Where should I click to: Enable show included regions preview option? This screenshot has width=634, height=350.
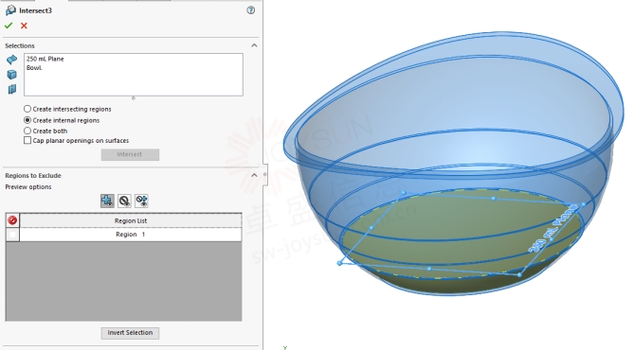107,201
